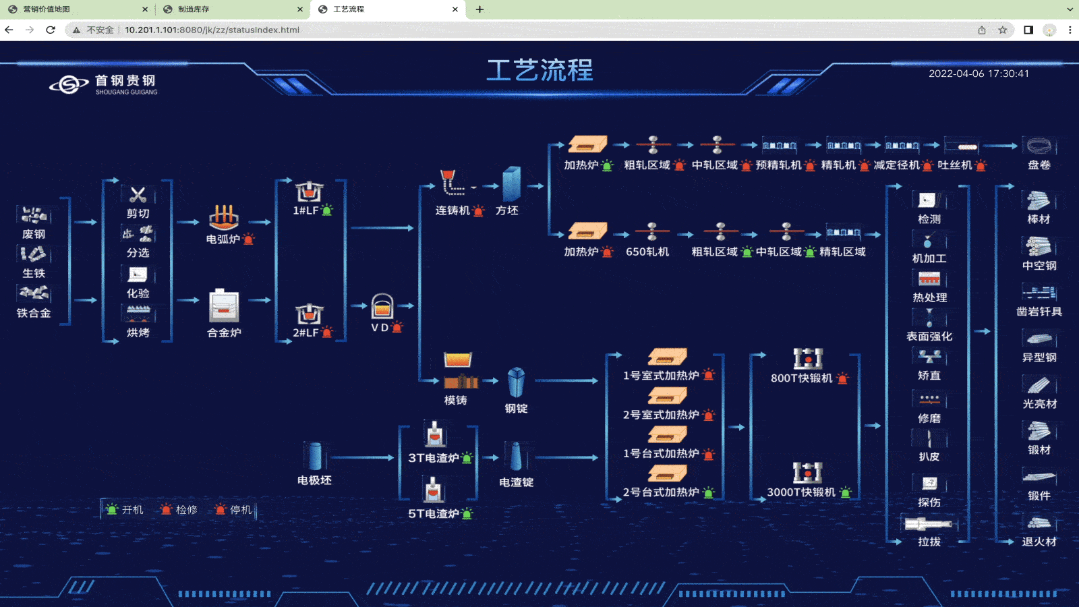Open a new browser tab
Image resolution: width=1079 pixels, height=607 pixels.
(479, 9)
